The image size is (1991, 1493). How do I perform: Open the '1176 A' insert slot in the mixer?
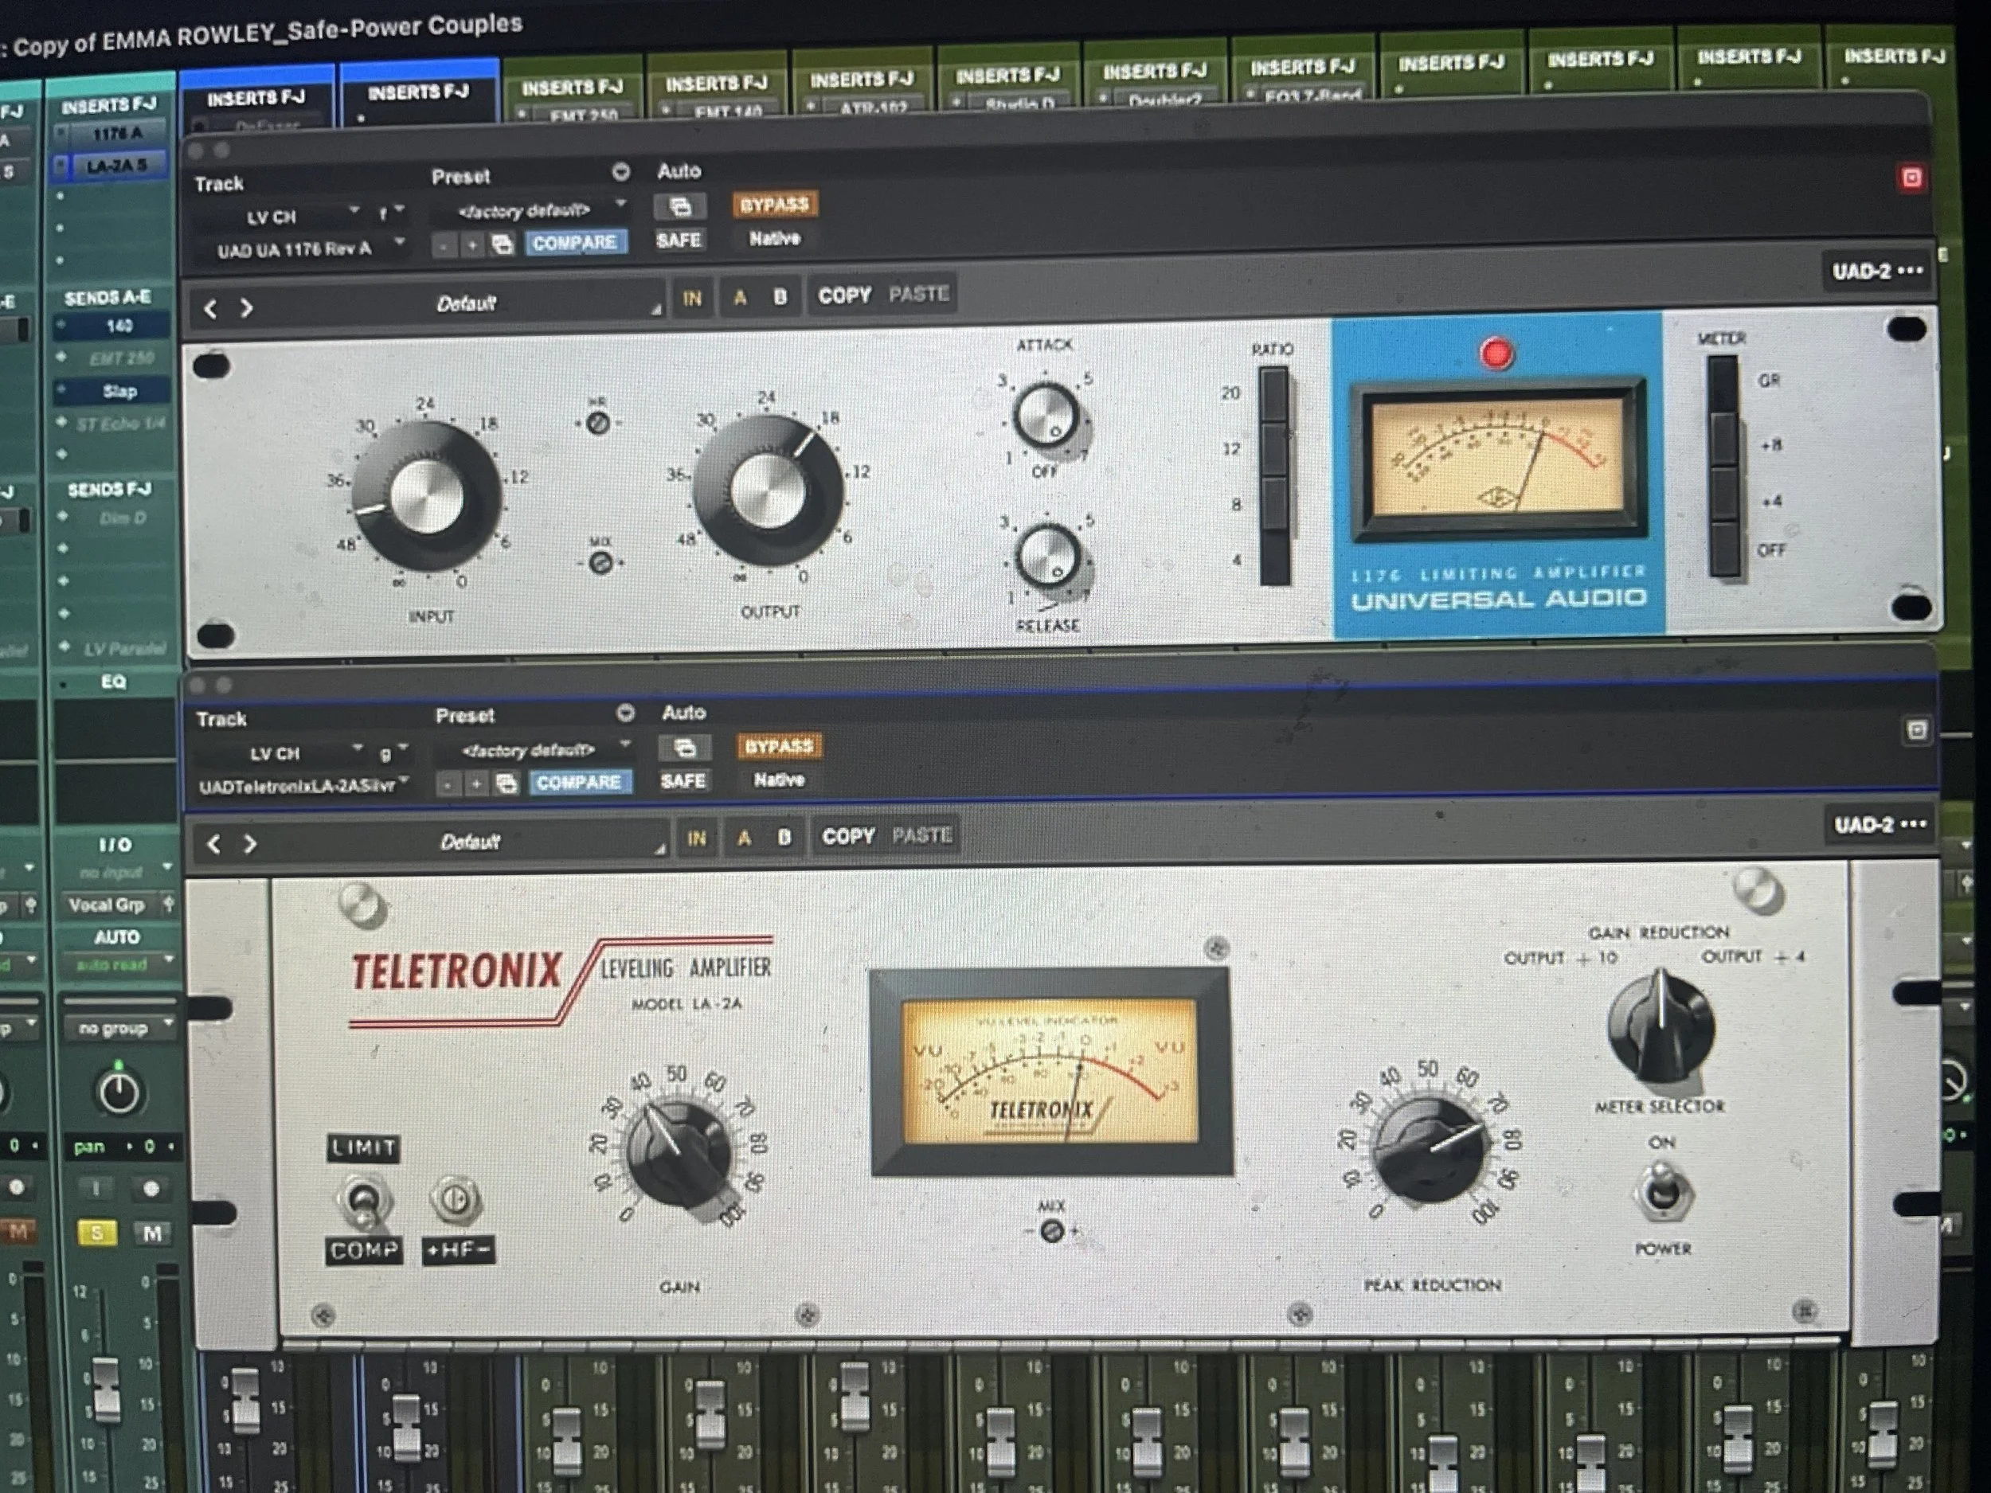tap(116, 133)
